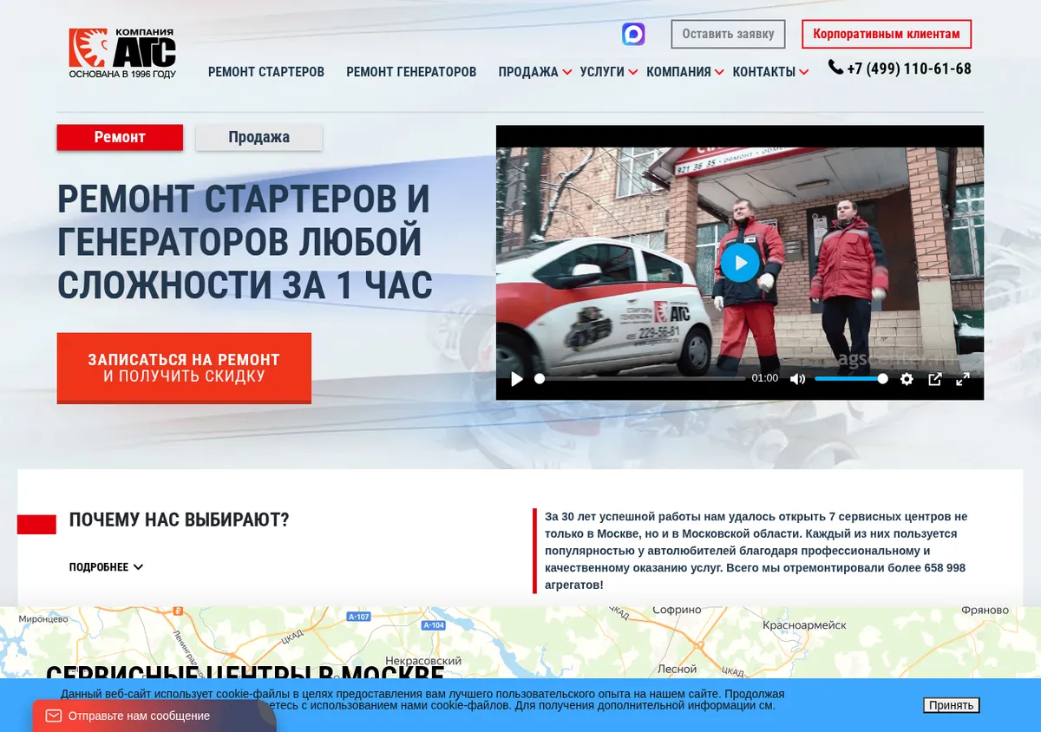Click the small play icon in video controls
Image resolution: width=1041 pixels, height=732 pixels.
517,379
